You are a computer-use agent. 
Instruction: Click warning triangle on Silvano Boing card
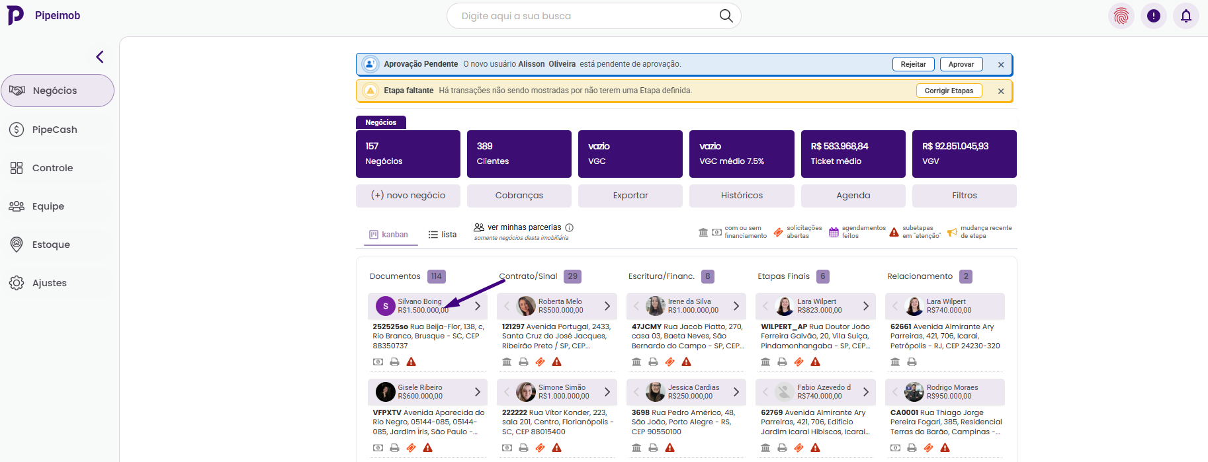pos(411,362)
